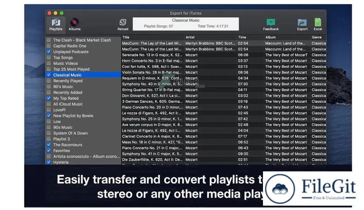Image resolution: width=364 pixels, height=210 pixels.
Task: Select Die Zauberflöte, K. 620 row
Action: point(223,160)
